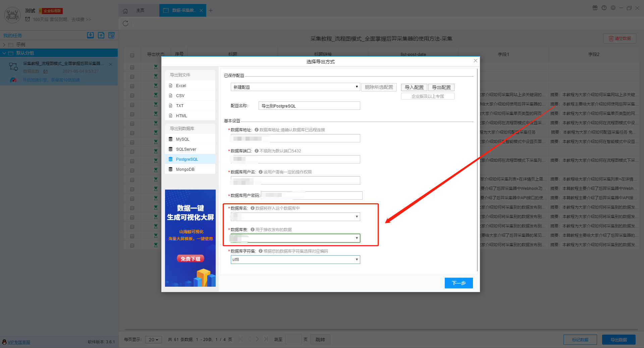Viewport: 644px width, 348px height.
Task: Open the saved configuration dropdown
Action: tap(295, 87)
